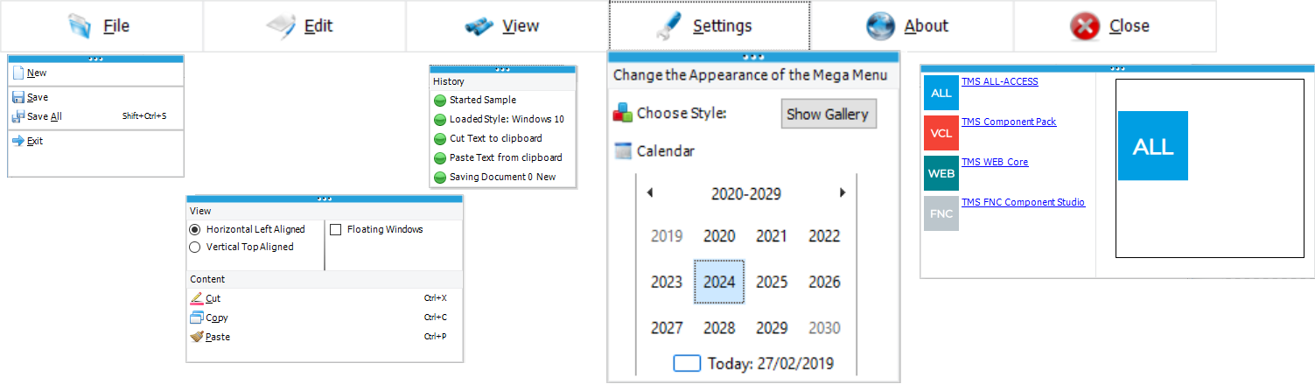Viewport: 1315px width, 384px height.
Task: Click Today: 27/02/2019 in calendar
Action: tap(754, 363)
